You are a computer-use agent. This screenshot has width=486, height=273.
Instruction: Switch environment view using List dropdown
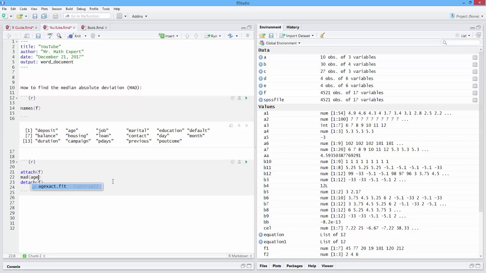pyautogui.click(x=463, y=36)
